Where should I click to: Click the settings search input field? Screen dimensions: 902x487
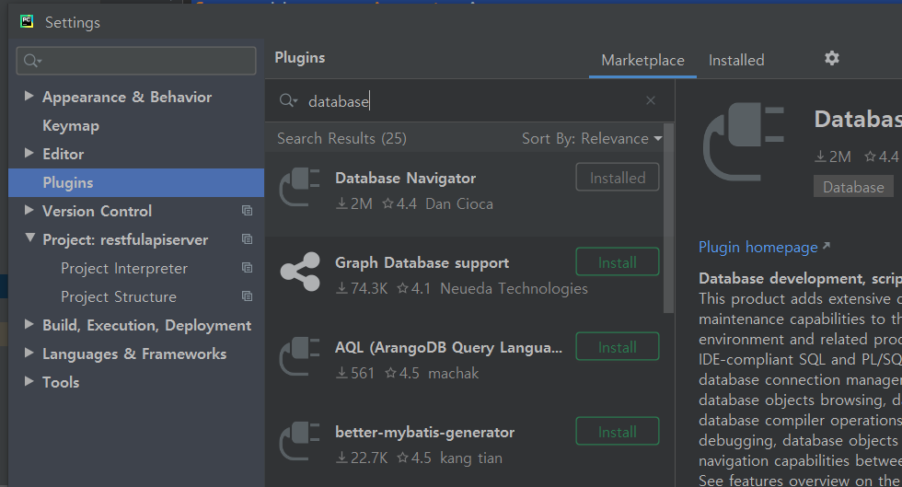(x=136, y=61)
